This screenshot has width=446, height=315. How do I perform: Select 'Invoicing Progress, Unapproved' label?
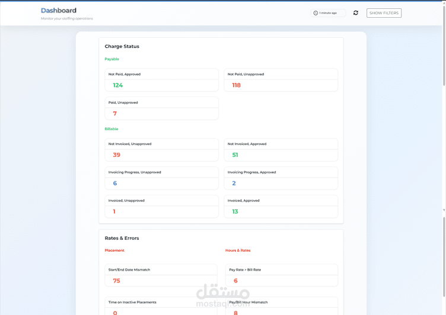(x=135, y=172)
